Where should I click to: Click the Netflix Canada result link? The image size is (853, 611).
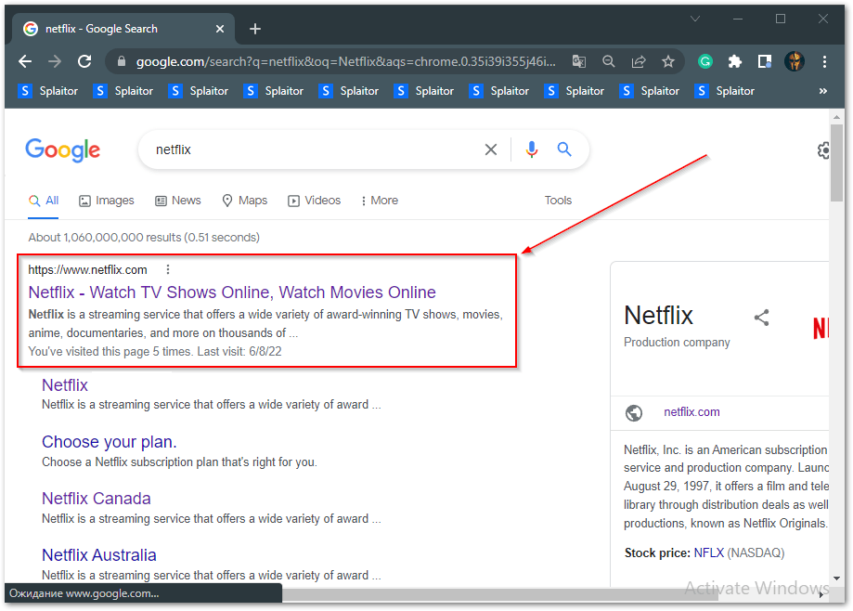pos(96,499)
